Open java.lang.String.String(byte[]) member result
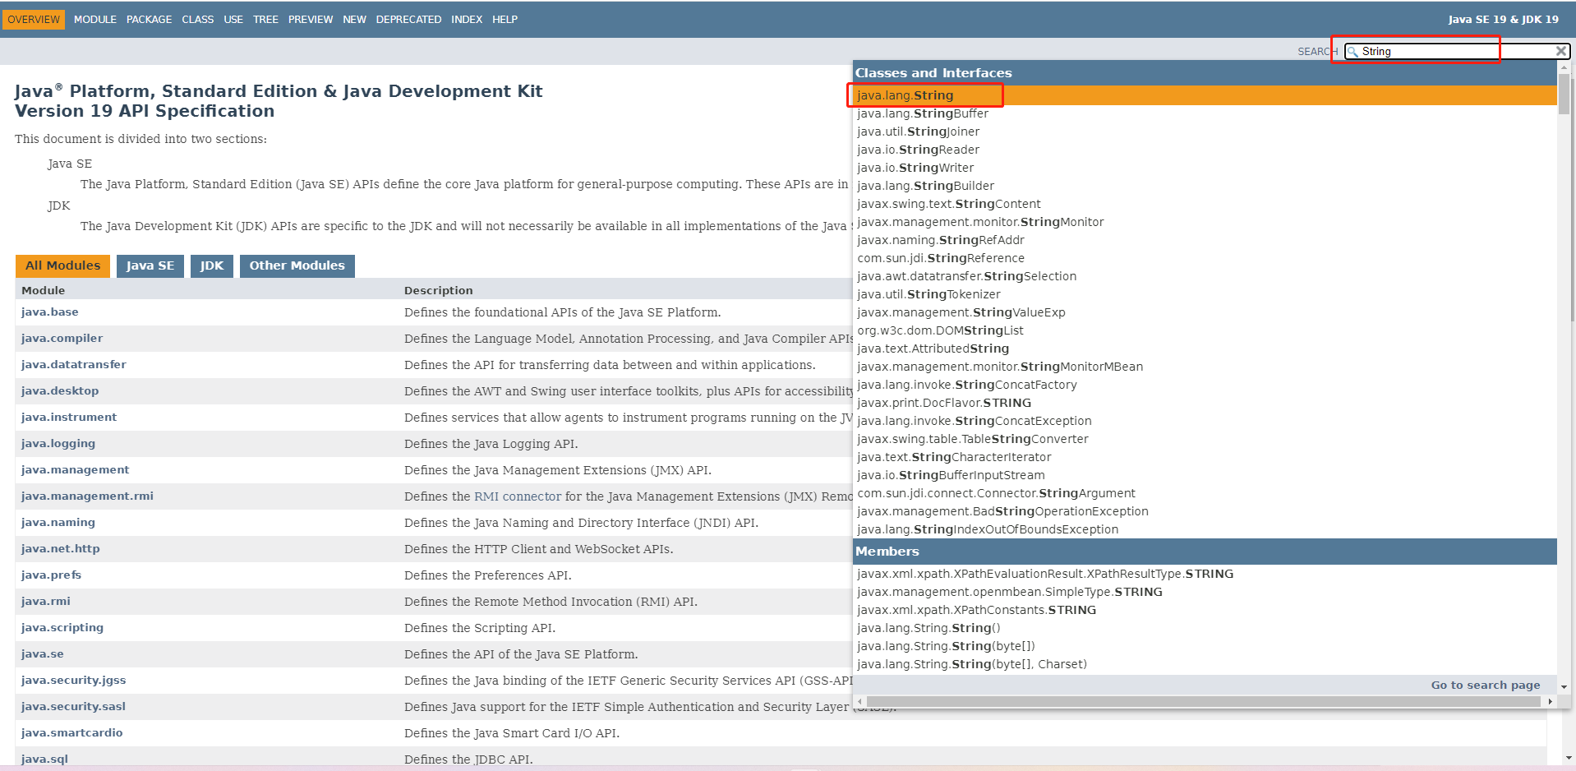This screenshot has width=1576, height=771. click(946, 646)
